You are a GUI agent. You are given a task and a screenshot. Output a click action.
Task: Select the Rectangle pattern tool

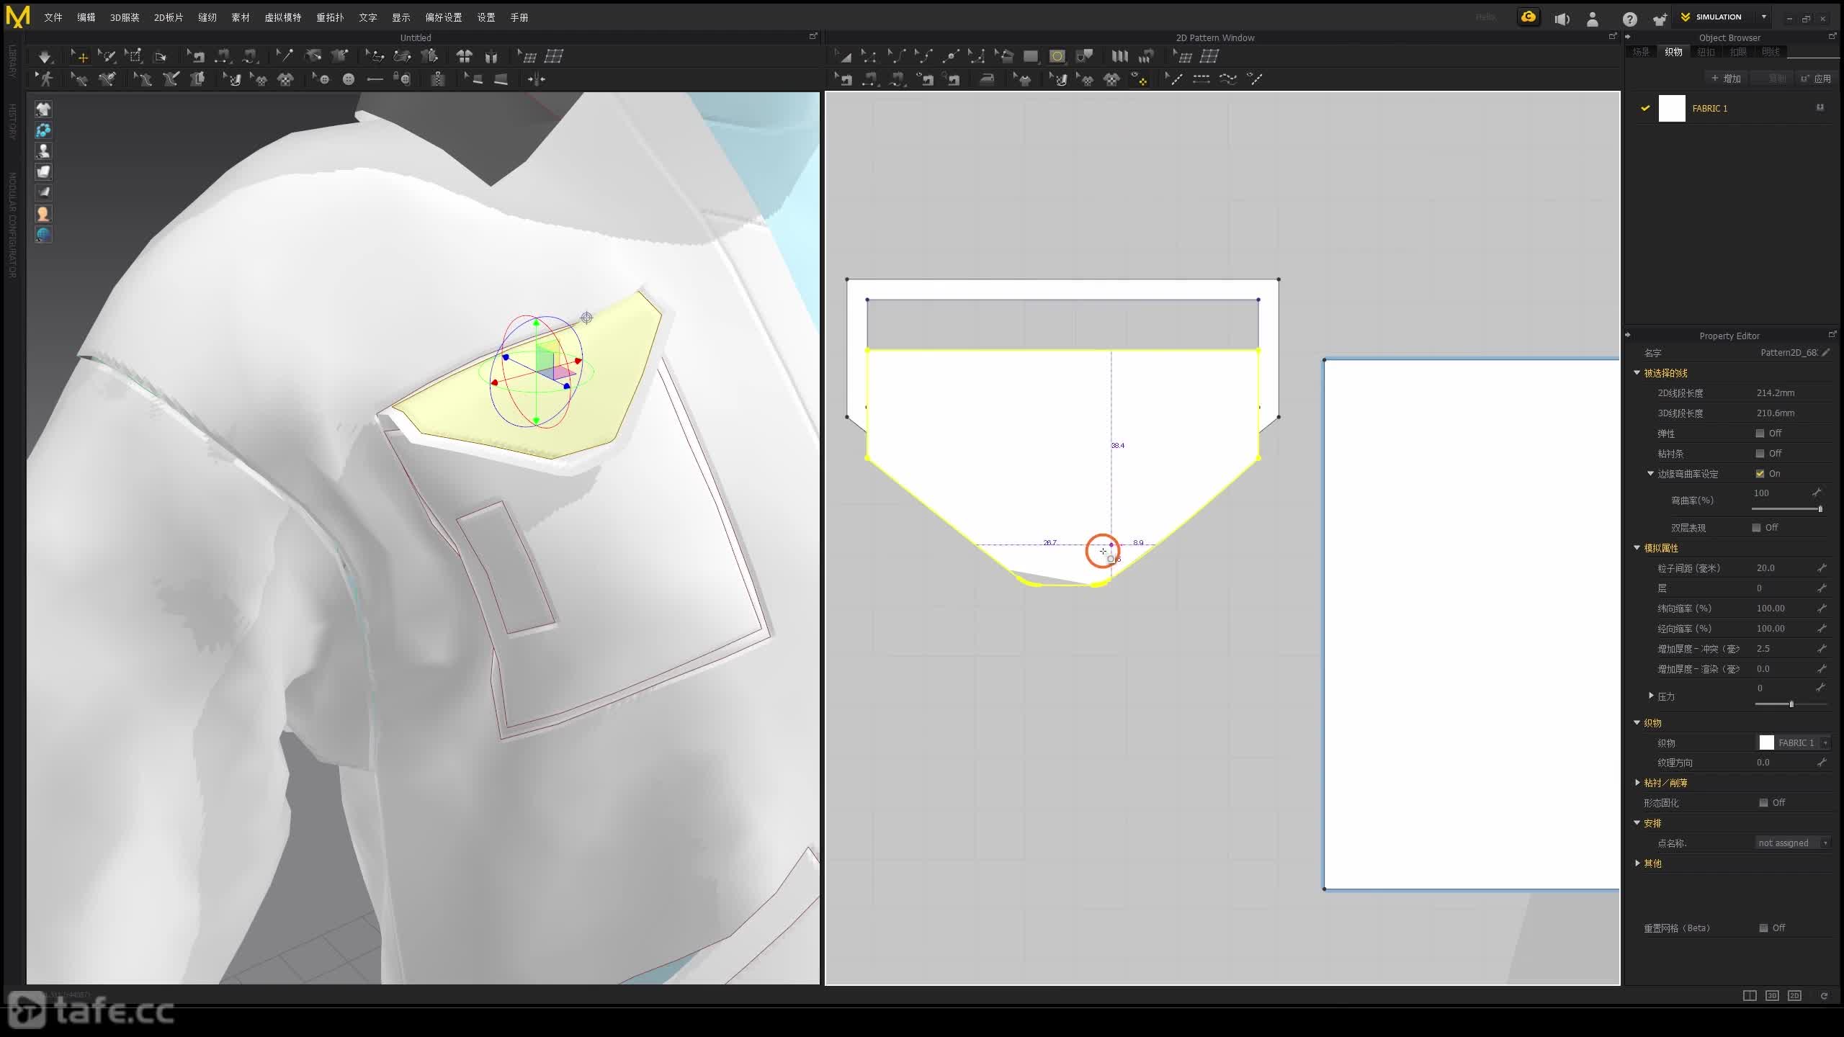tap(1031, 56)
